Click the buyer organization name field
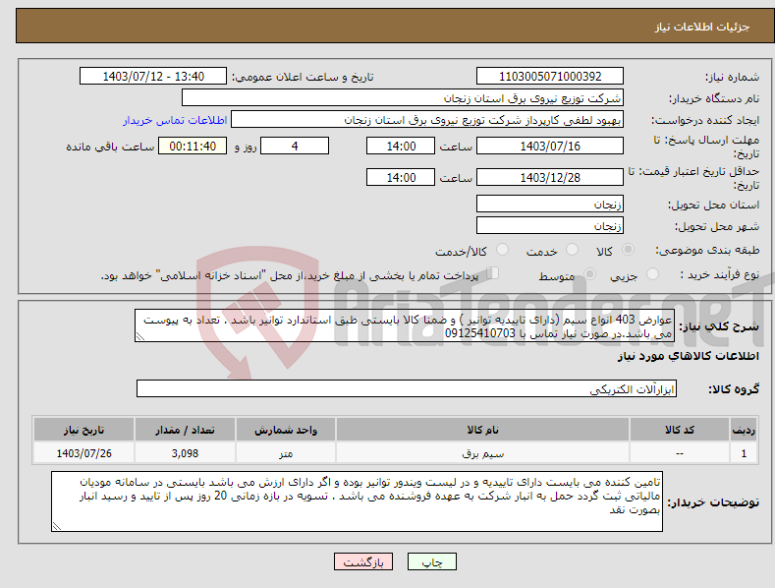Screen dimensions: 775x588 pos(403,98)
